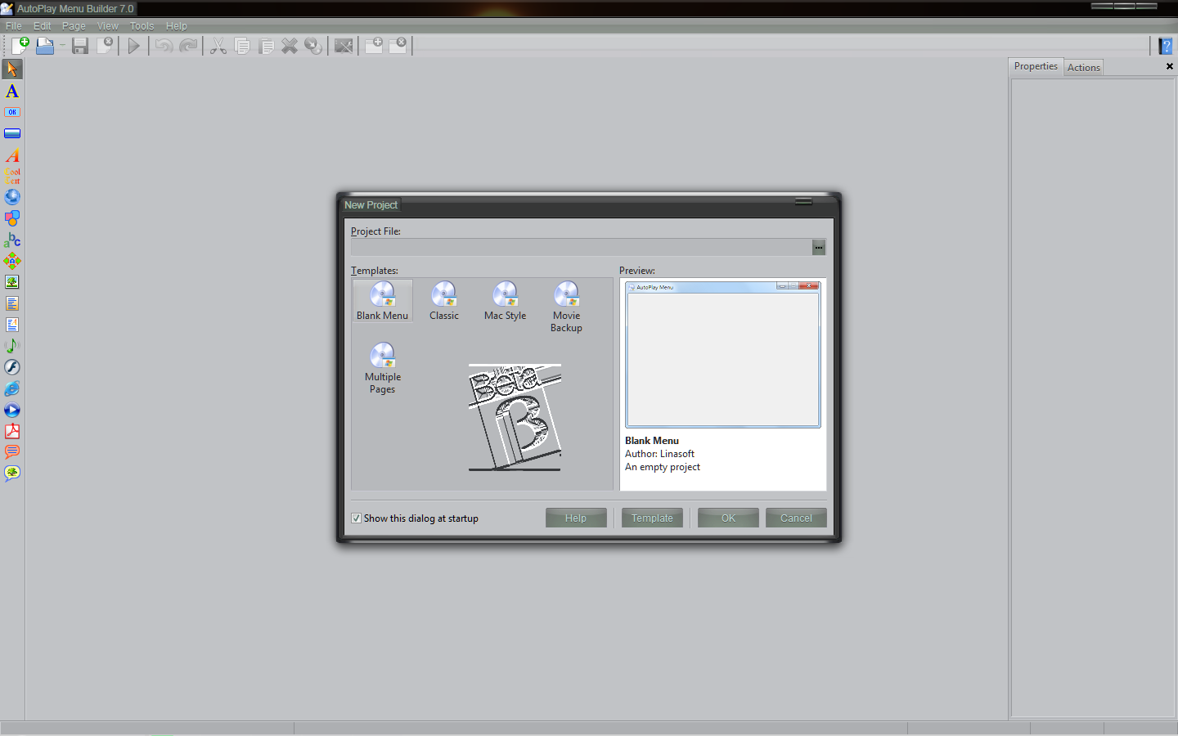Select the Multiple Pages template
This screenshot has width=1178, height=736.
point(382,368)
